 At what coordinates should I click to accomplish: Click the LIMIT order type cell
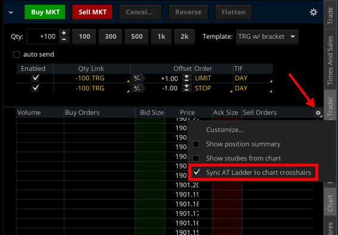pyautogui.click(x=213, y=78)
